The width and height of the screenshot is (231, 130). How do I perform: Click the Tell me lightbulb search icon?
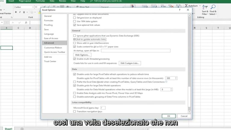pyautogui.click(x=91, y=1)
